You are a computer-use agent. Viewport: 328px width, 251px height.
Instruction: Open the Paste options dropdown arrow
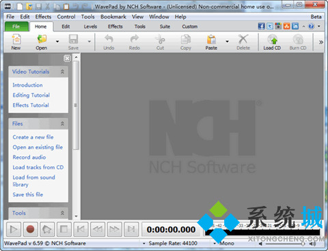227,42
